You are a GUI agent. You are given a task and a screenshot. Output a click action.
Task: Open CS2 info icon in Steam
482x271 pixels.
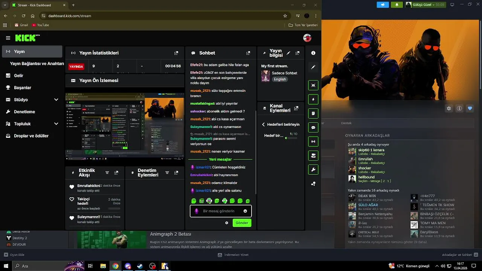point(459,108)
